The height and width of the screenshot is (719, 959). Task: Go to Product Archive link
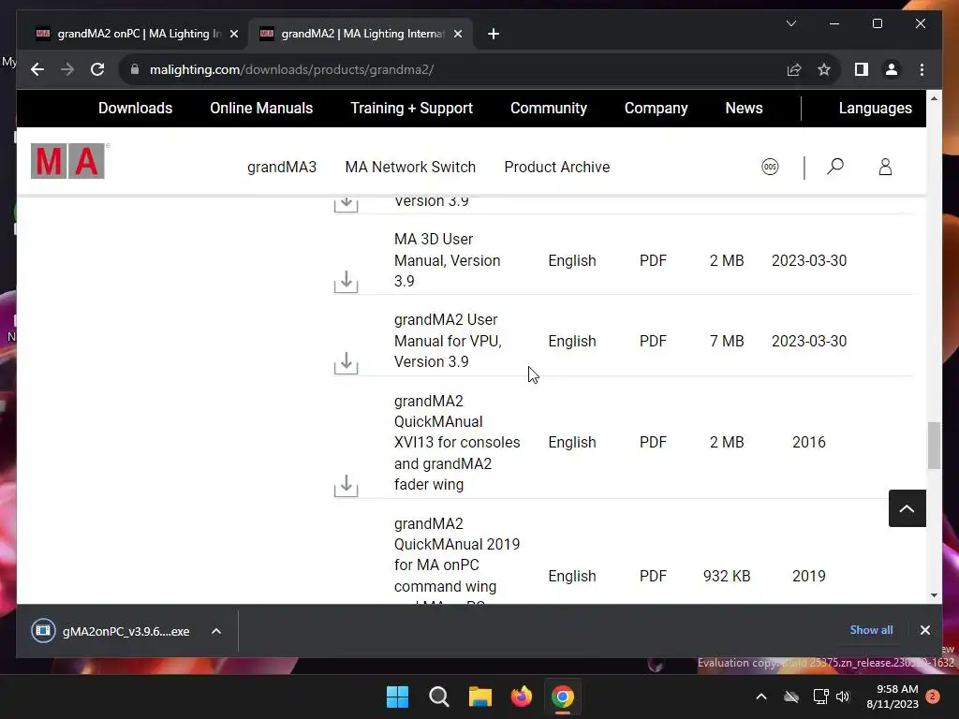(557, 167)
